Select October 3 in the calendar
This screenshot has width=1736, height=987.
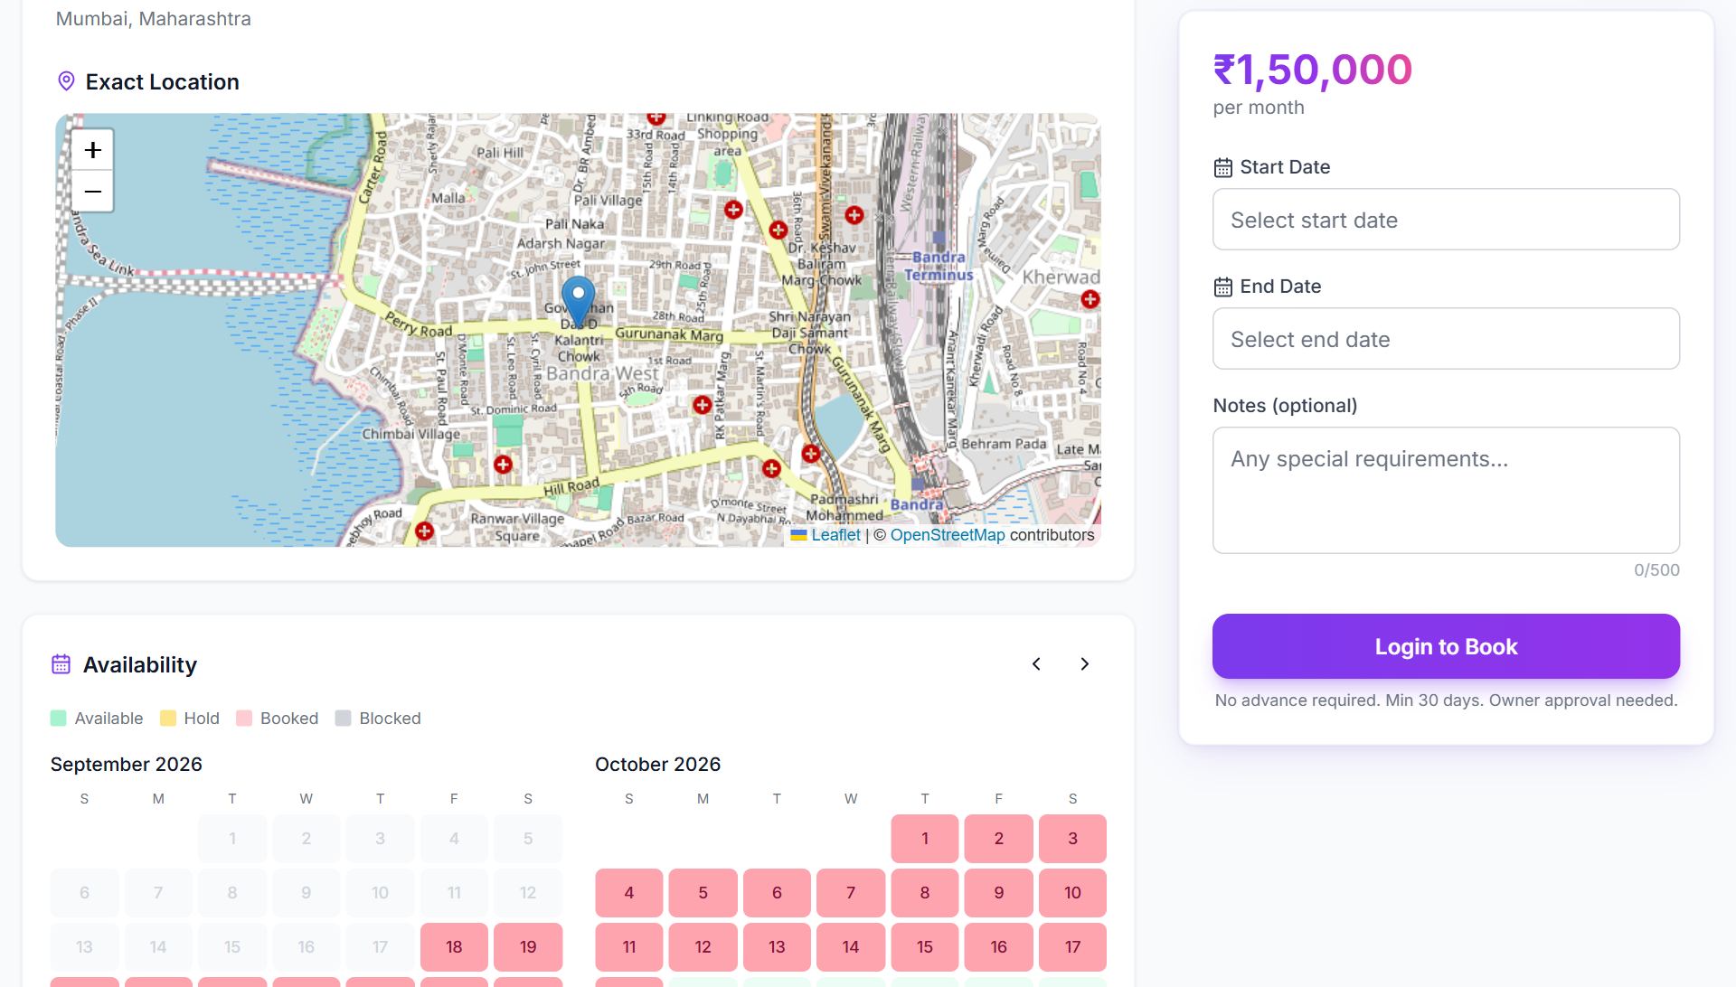pyautogui.click(x=1072, y=838)
